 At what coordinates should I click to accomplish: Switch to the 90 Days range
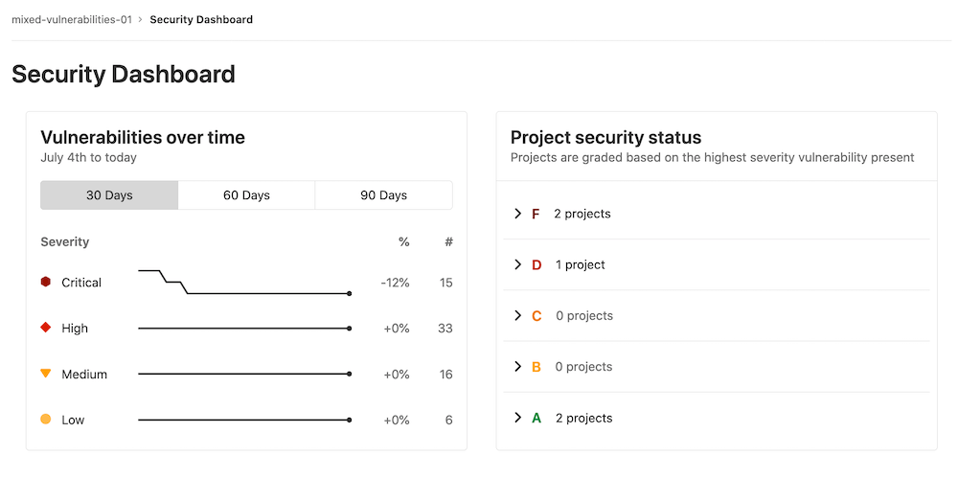[x=383, y=195]
